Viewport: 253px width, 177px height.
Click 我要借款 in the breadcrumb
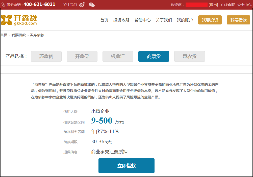19,35
